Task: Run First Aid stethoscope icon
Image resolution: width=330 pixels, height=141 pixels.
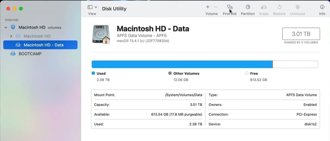Action: [x=230, y=7]
